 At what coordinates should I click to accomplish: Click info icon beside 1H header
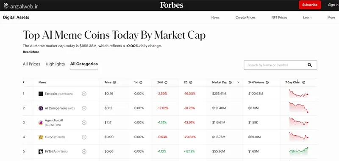[141, 82]
